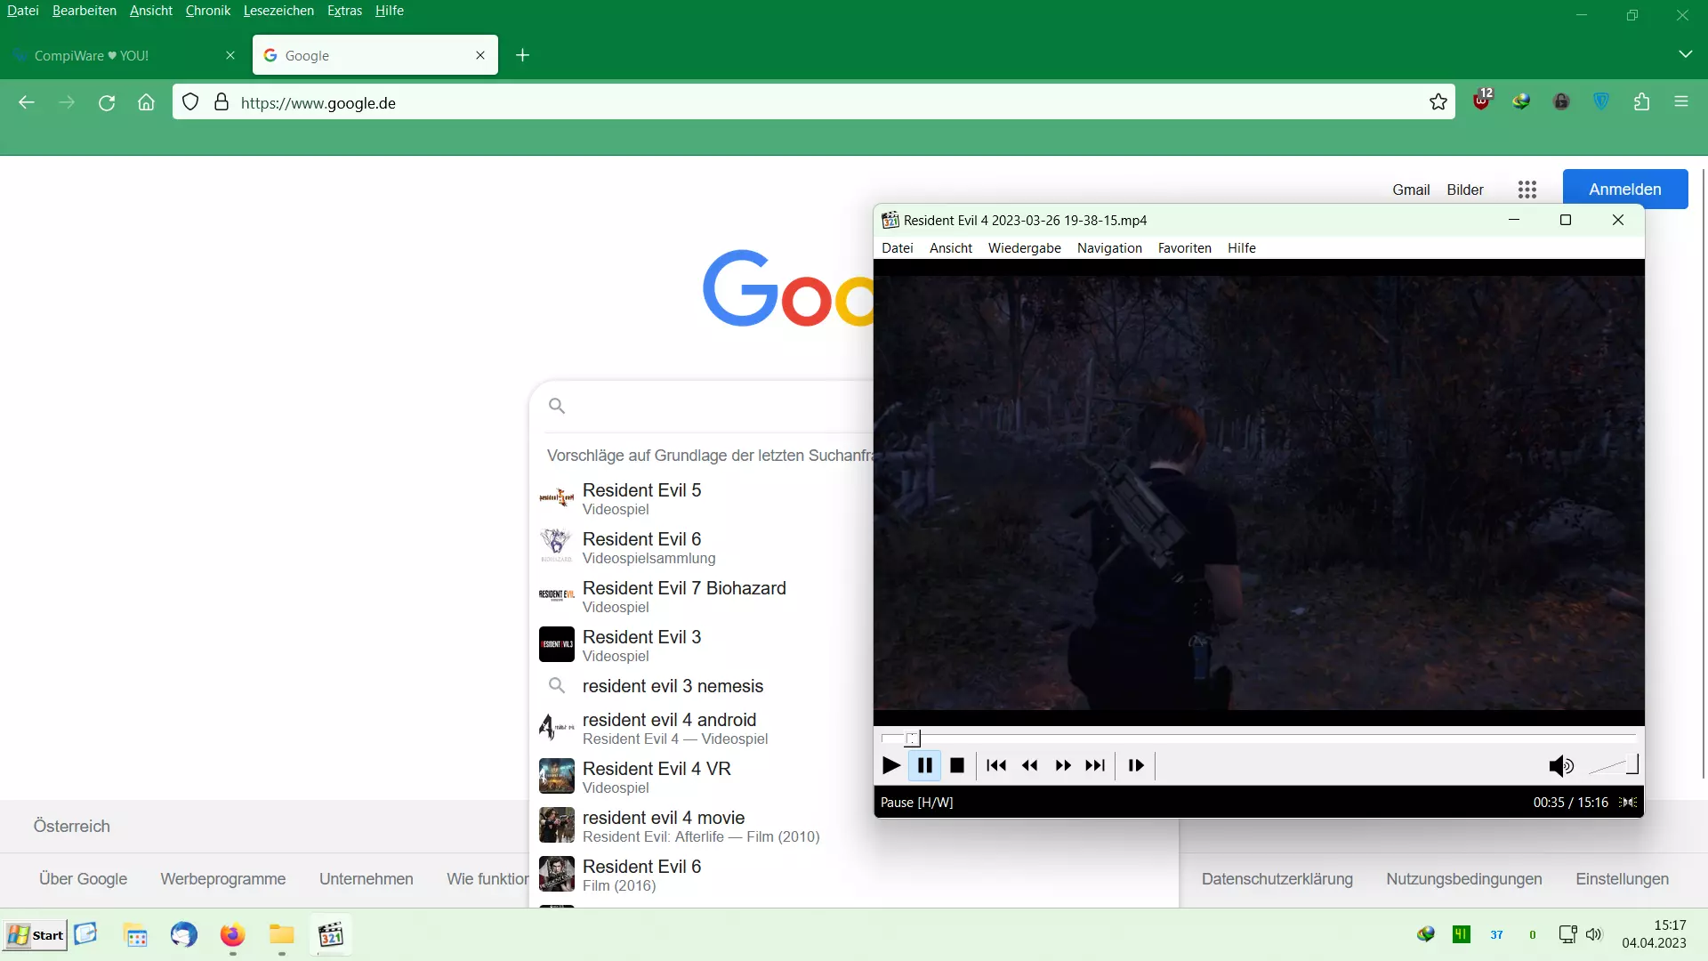Open Firefox Lesezeichen menu
This screenshot has height=961, width=1708.
278,11
